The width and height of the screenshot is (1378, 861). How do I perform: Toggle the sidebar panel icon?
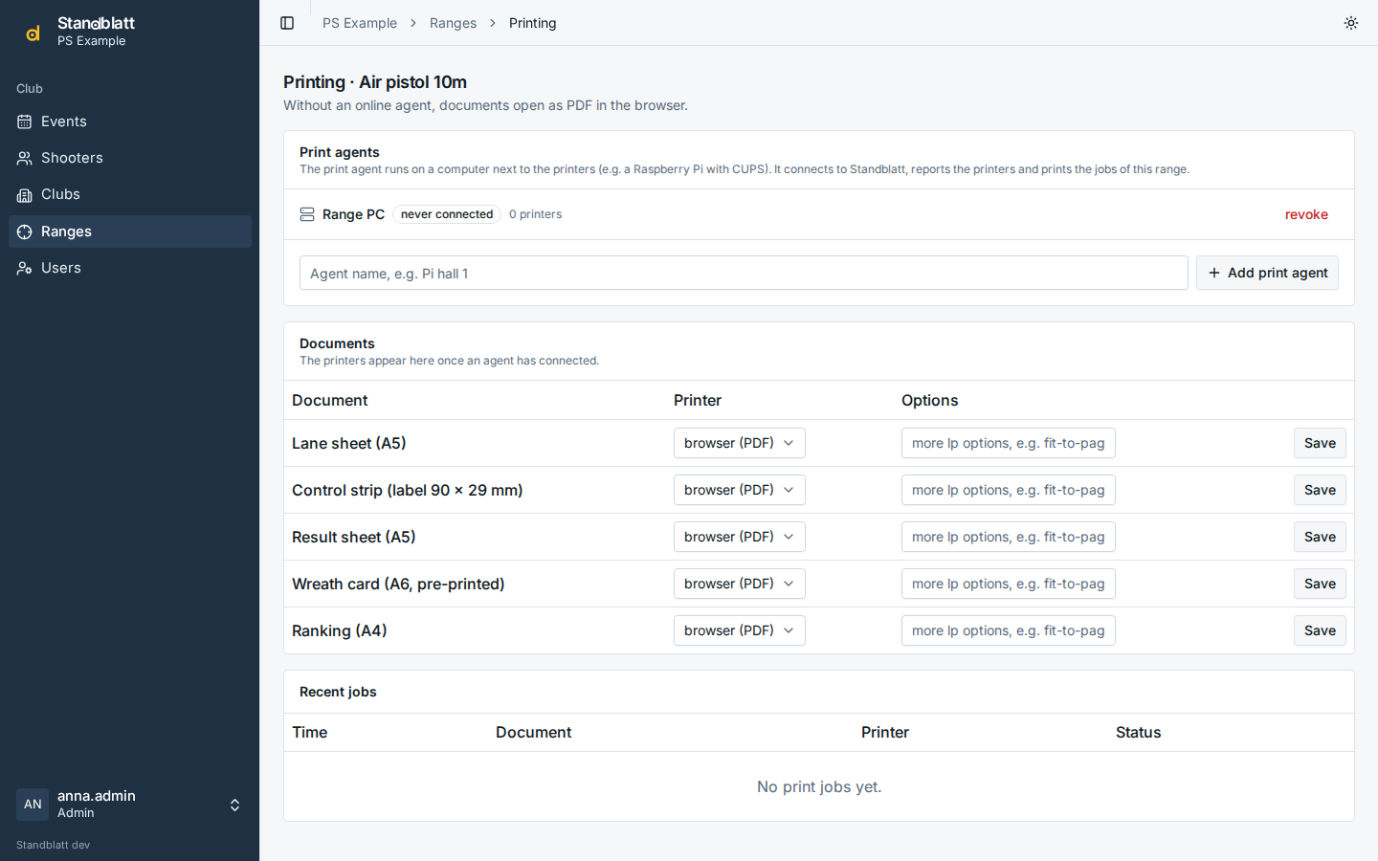287,23
